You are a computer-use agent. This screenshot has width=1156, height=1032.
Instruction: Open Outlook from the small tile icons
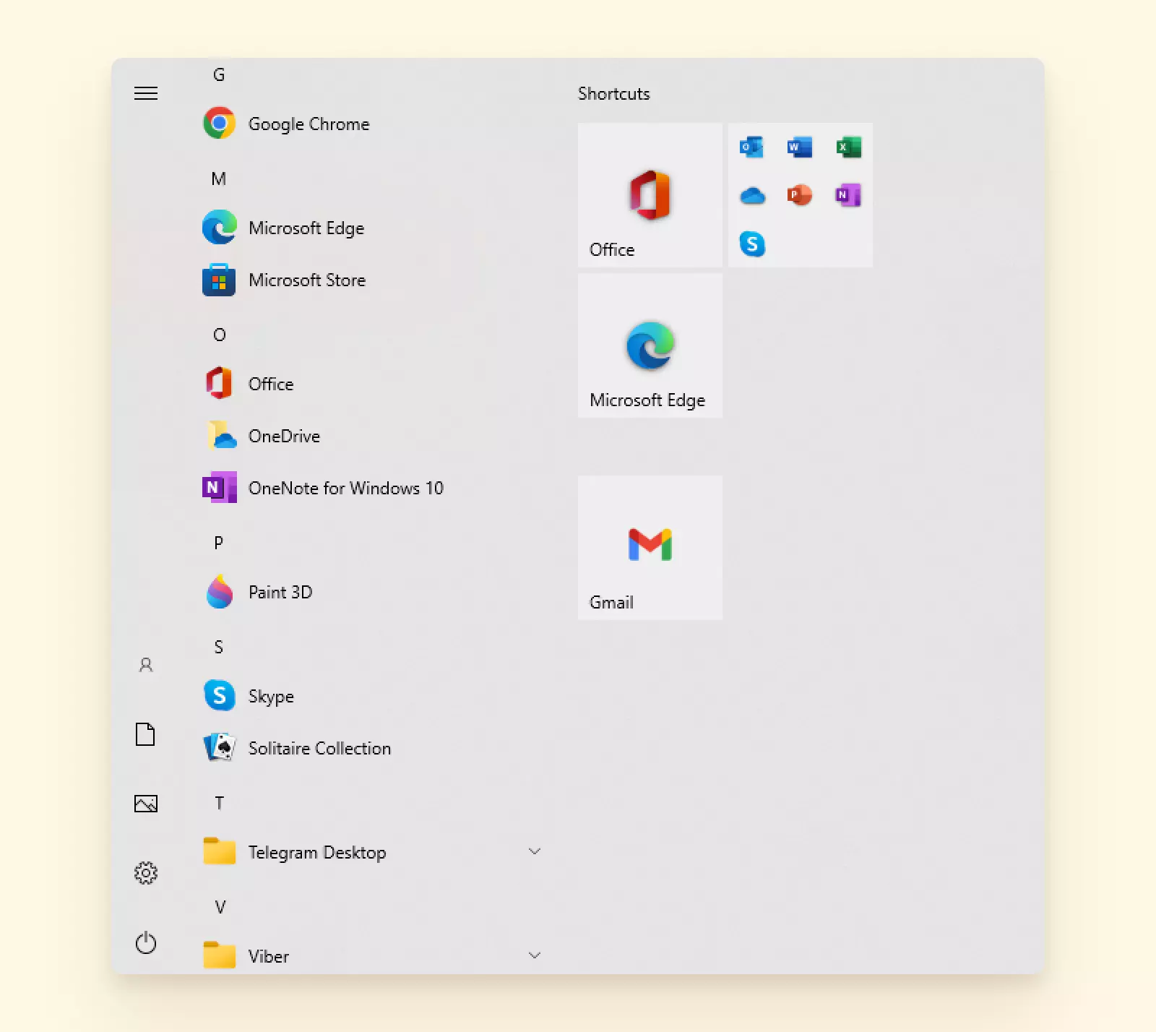point(751,147)
